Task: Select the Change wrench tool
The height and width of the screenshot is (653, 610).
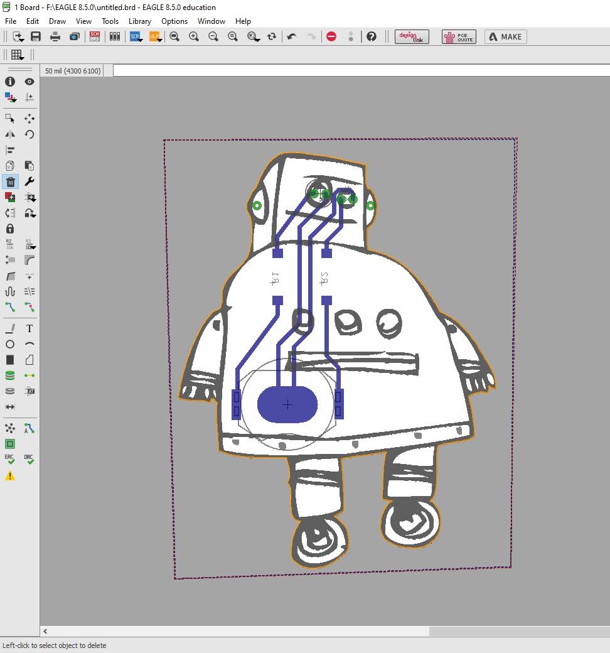Action: (29, 181)
